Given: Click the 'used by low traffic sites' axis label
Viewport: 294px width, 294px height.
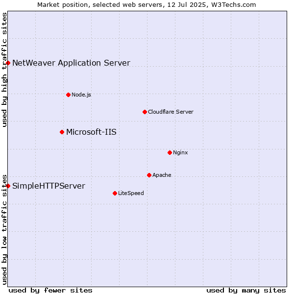Looking at the screenshot, I should pyautogui.click(x=4, y=230).
